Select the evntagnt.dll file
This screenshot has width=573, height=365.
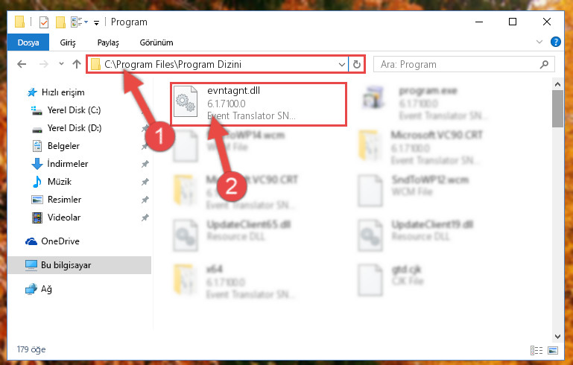click(x=258, y=104)
